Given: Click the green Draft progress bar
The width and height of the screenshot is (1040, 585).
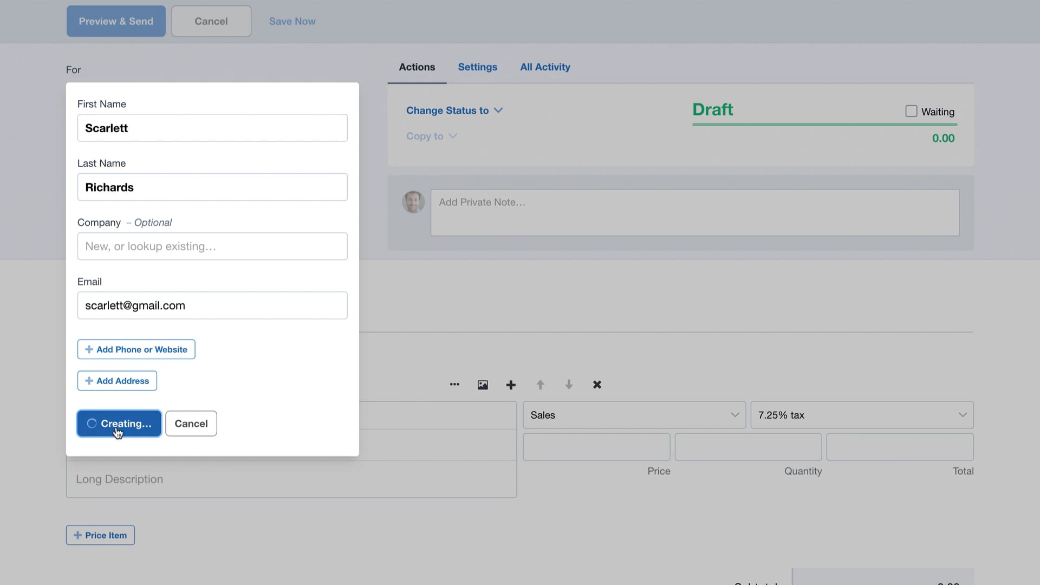Looking at the screenshot, I should 824,123.
